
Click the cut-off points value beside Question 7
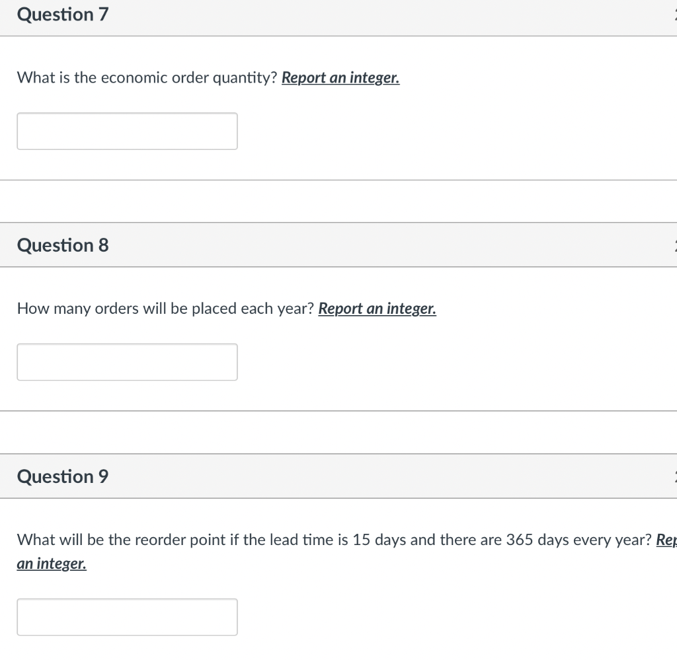pos(674,15)
